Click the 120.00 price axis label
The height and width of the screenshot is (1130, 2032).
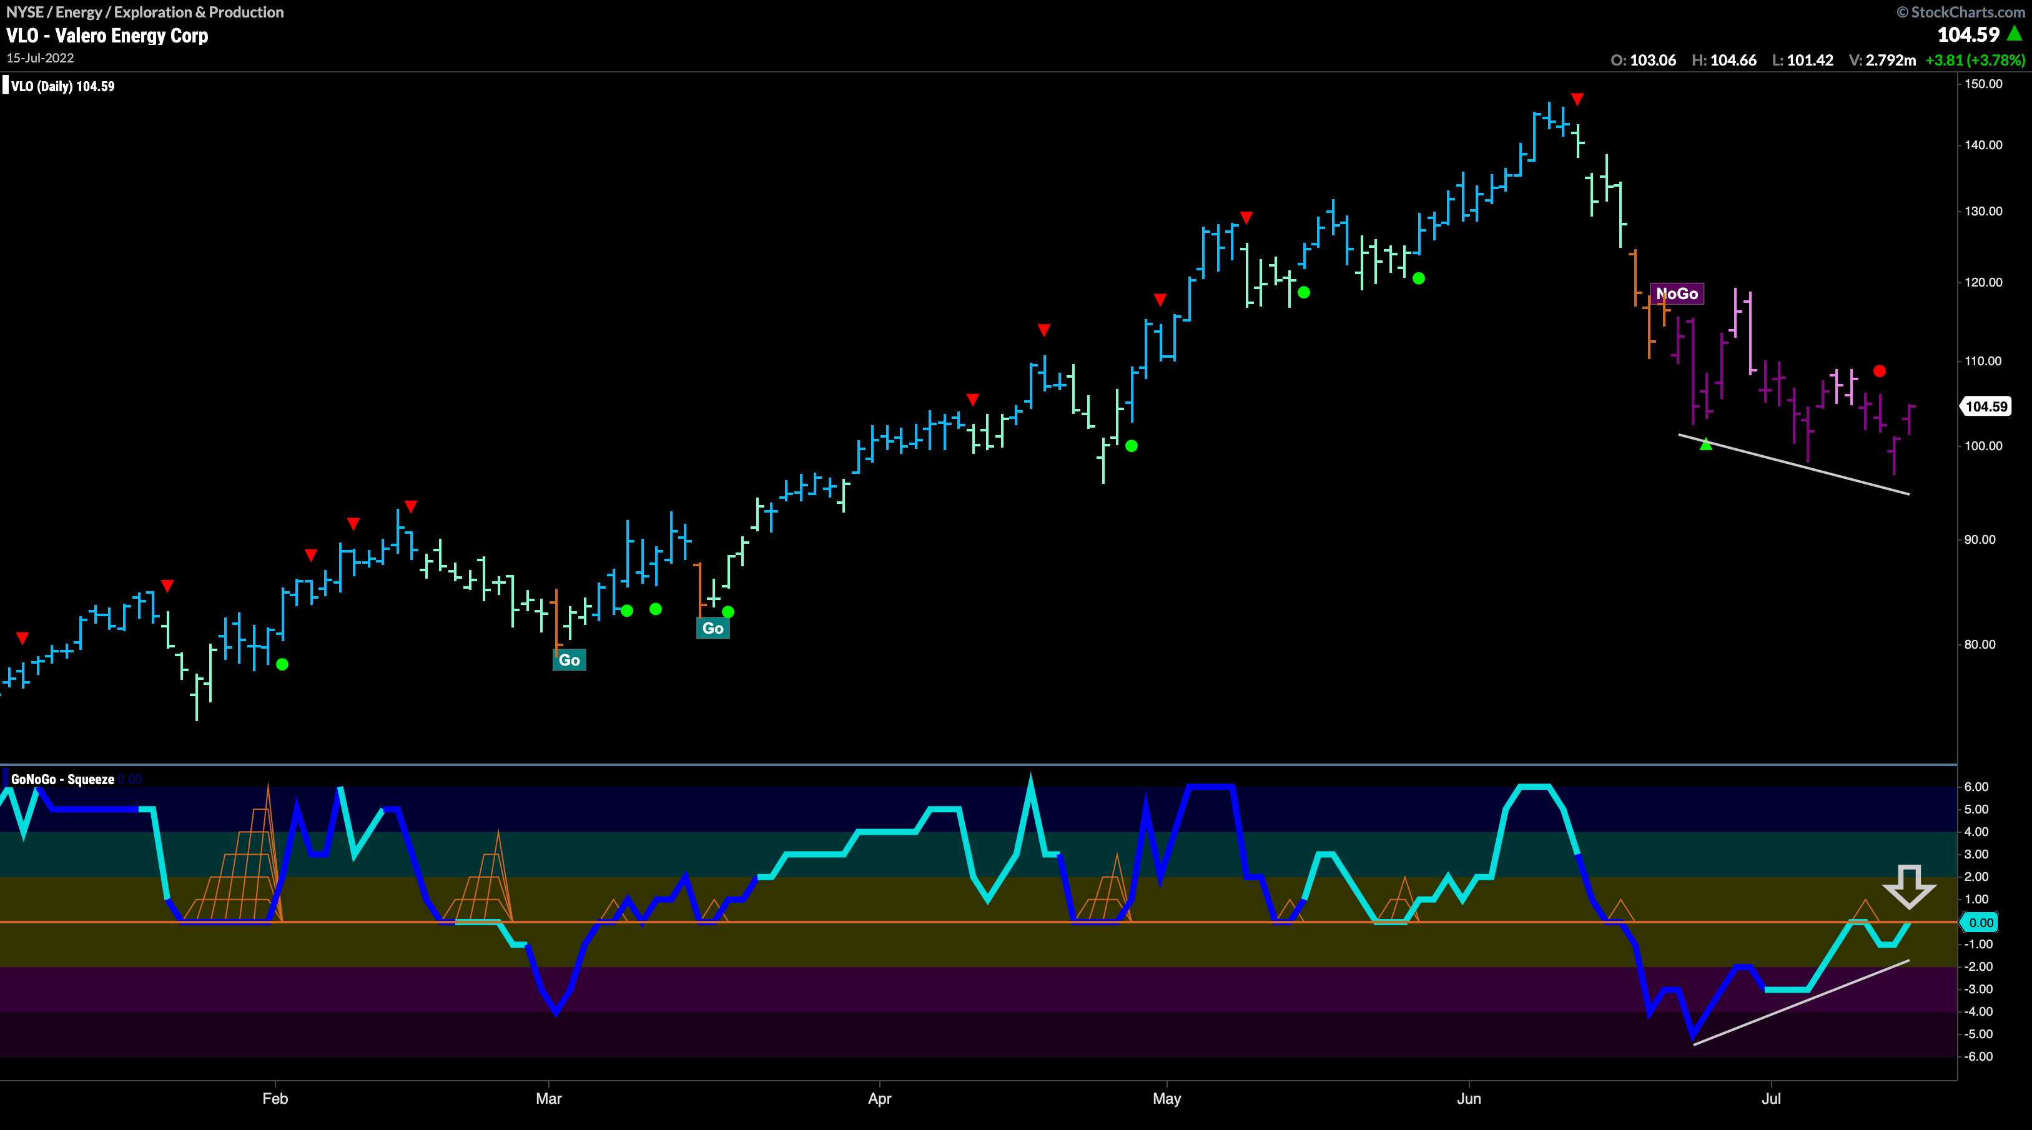click(x=1983, y=282)
